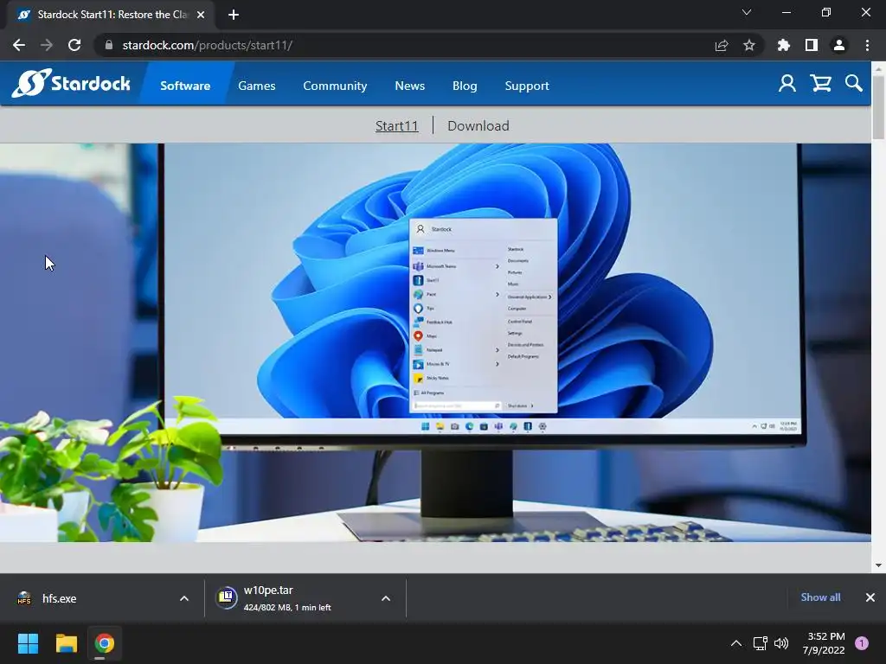Expand hfs.exe download options
Viewport: 886px width, 664px height.
tap(184, 598)
